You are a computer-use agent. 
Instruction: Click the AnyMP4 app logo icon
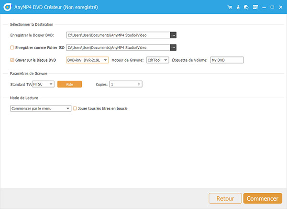(6, 7)
